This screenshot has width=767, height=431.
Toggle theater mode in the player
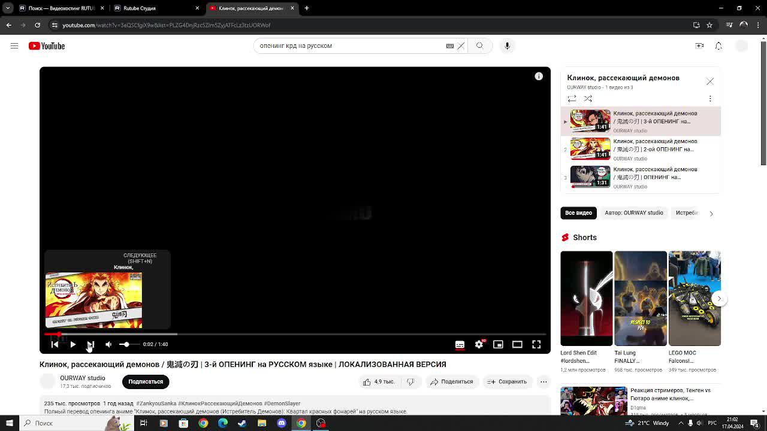[x=517, y=344]
